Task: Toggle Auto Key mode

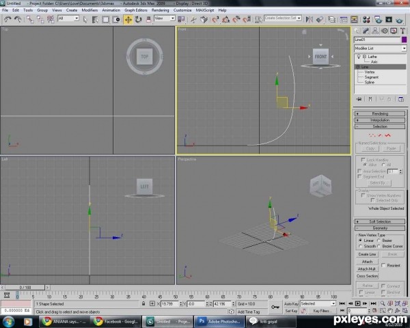Action: coord(291,303)
